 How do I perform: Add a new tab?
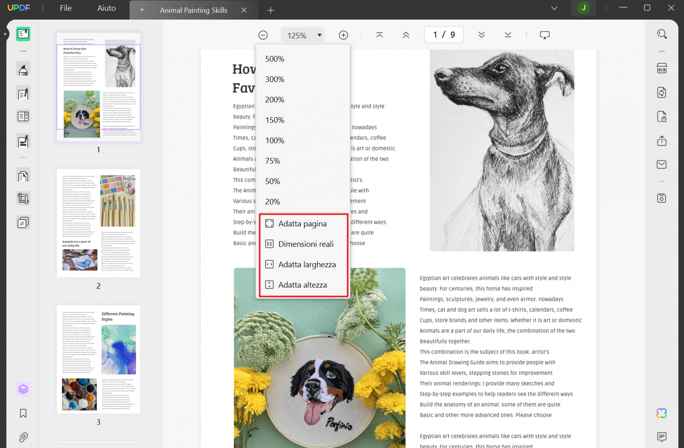coord(270,10)
